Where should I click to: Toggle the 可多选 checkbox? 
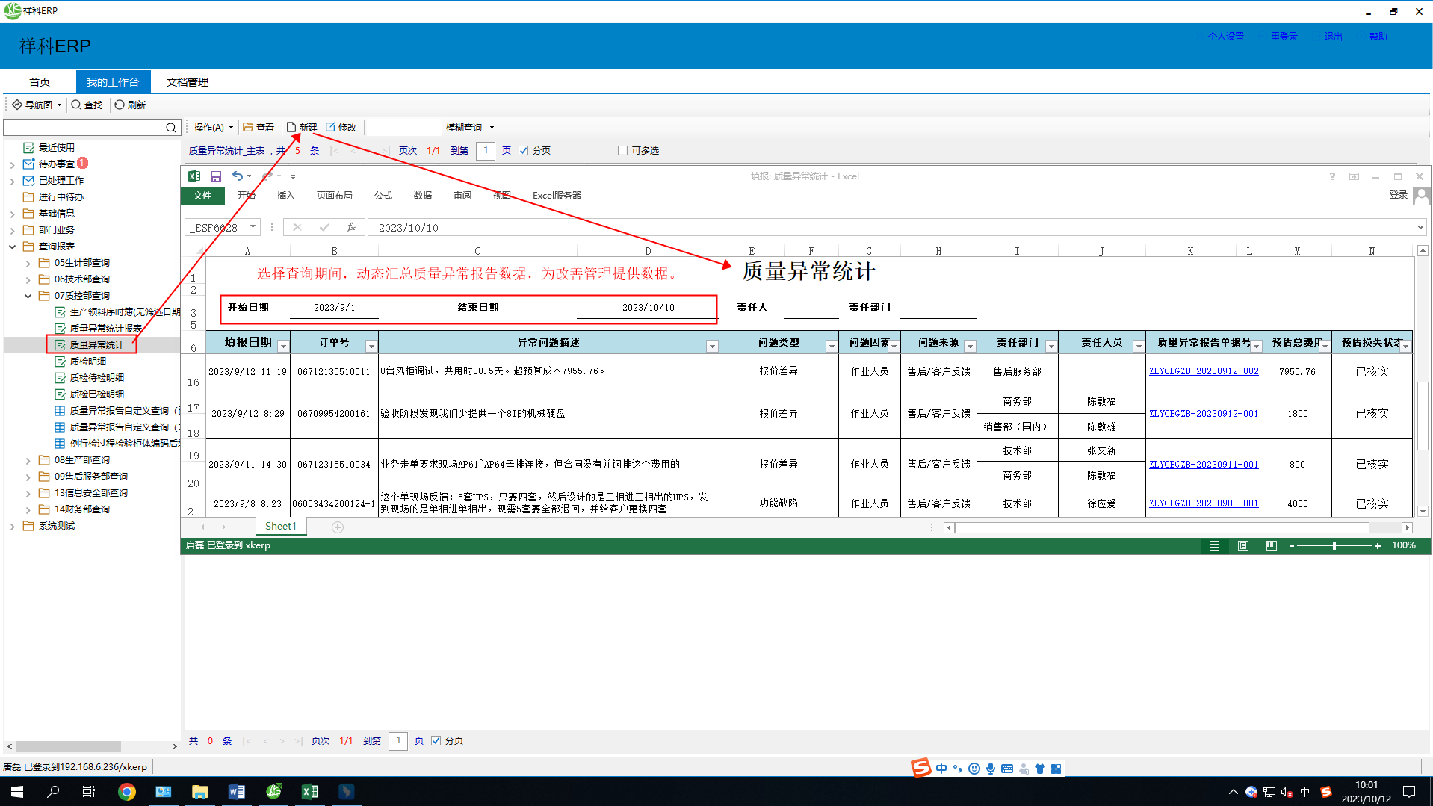pyautogui.click(x=622, y=151)
